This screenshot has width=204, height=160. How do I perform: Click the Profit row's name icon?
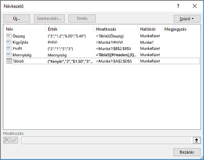(9, 48)
